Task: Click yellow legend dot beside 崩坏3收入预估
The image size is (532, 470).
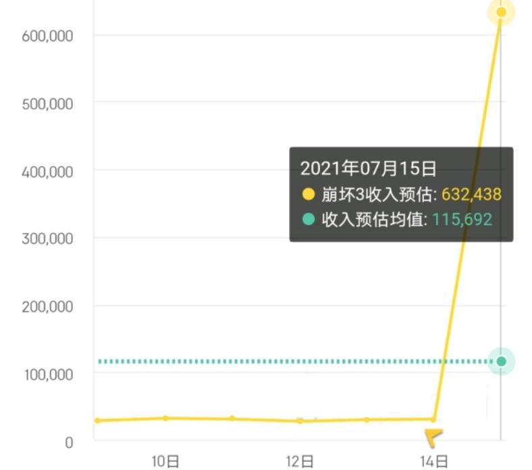Action: pyautogui.click(x=309, y=194)
